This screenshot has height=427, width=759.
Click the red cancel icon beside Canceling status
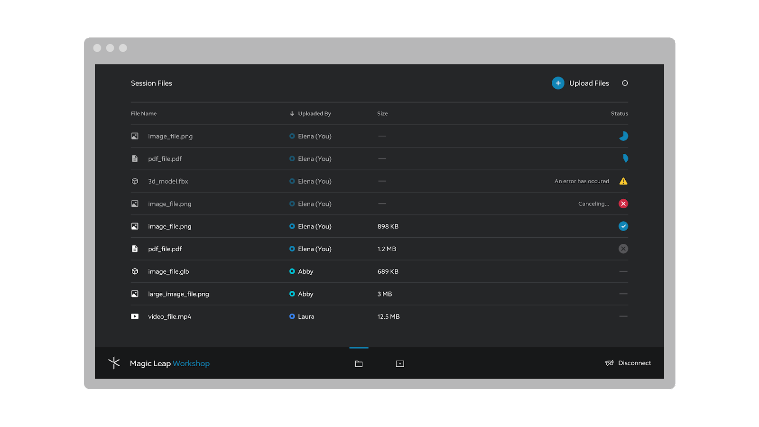tap(623, 204)
